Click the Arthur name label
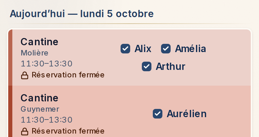259x137 pixels. [171, 66]
